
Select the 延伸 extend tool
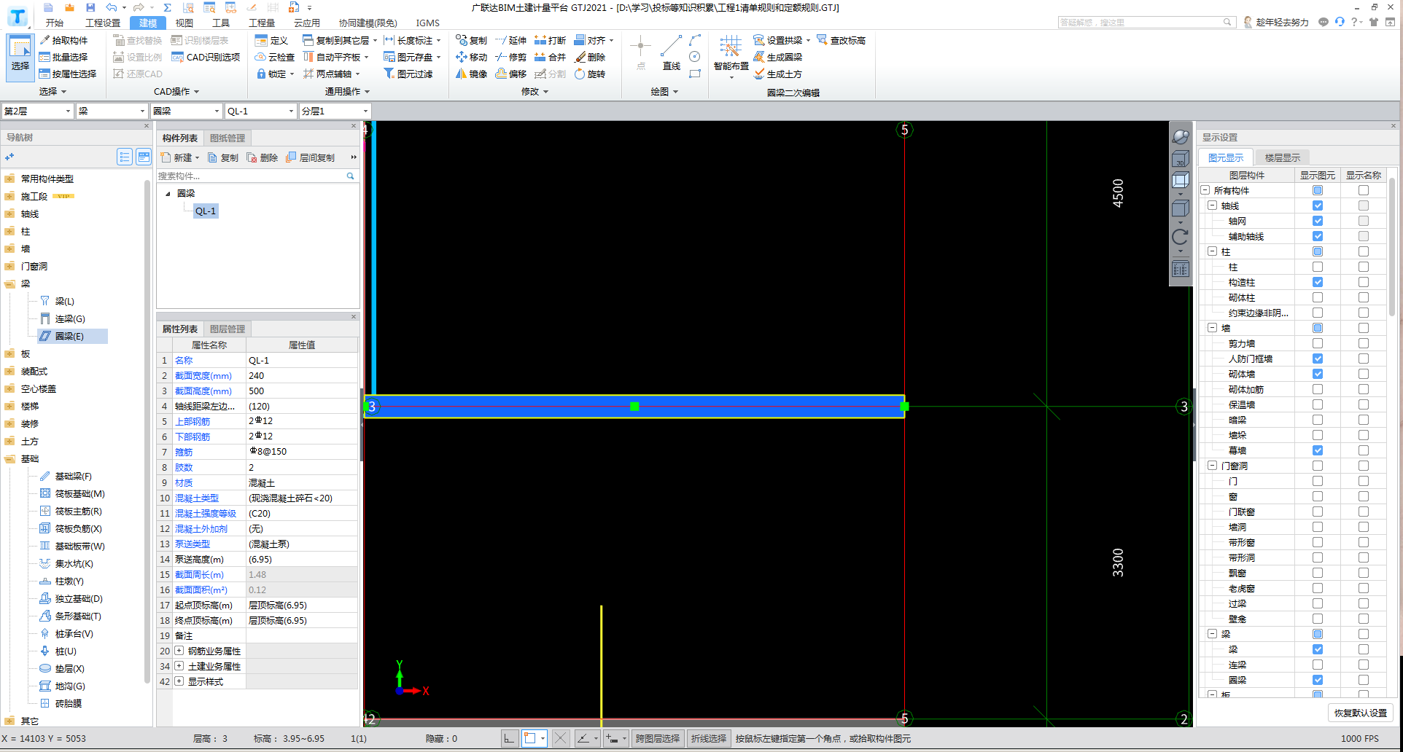click(510, 40)
